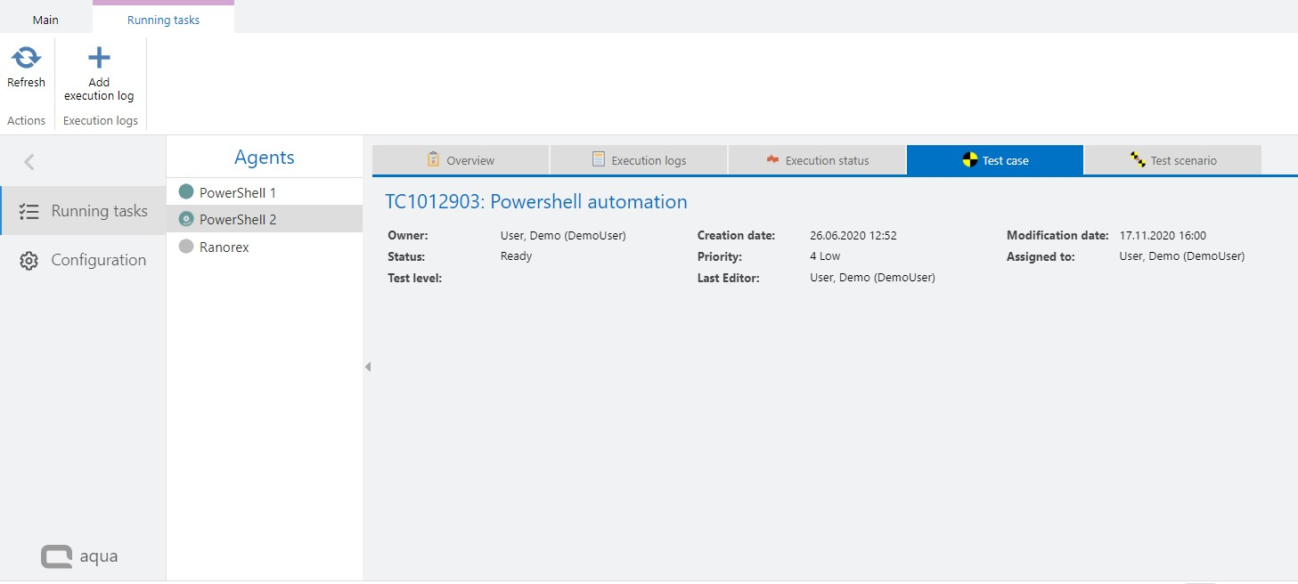The image size is (1298, 584).
Task: Open Configuration from the sidebar
Action: pos(98,260)
